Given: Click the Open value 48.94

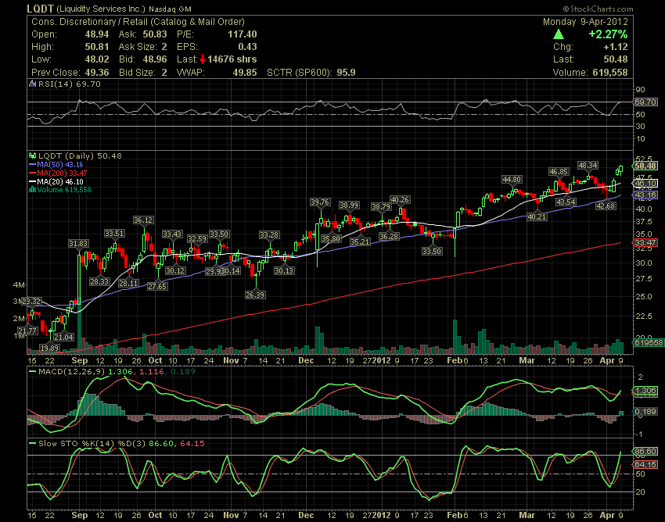Looking at the screenshot, I should pyautogui.click(x=97, y=34).
